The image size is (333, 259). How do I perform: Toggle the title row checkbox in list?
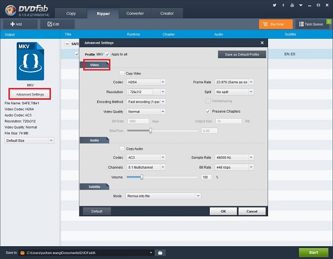77,54
